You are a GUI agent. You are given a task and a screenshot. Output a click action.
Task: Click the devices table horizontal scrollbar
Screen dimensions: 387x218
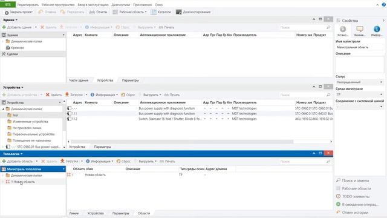click(182, 142)
